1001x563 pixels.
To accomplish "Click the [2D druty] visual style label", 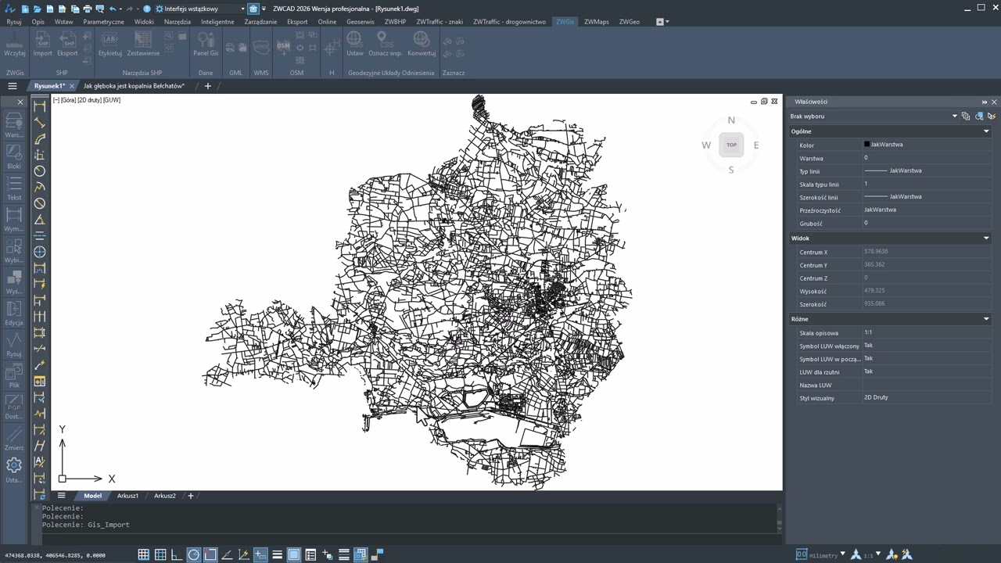I will [89, 100].
